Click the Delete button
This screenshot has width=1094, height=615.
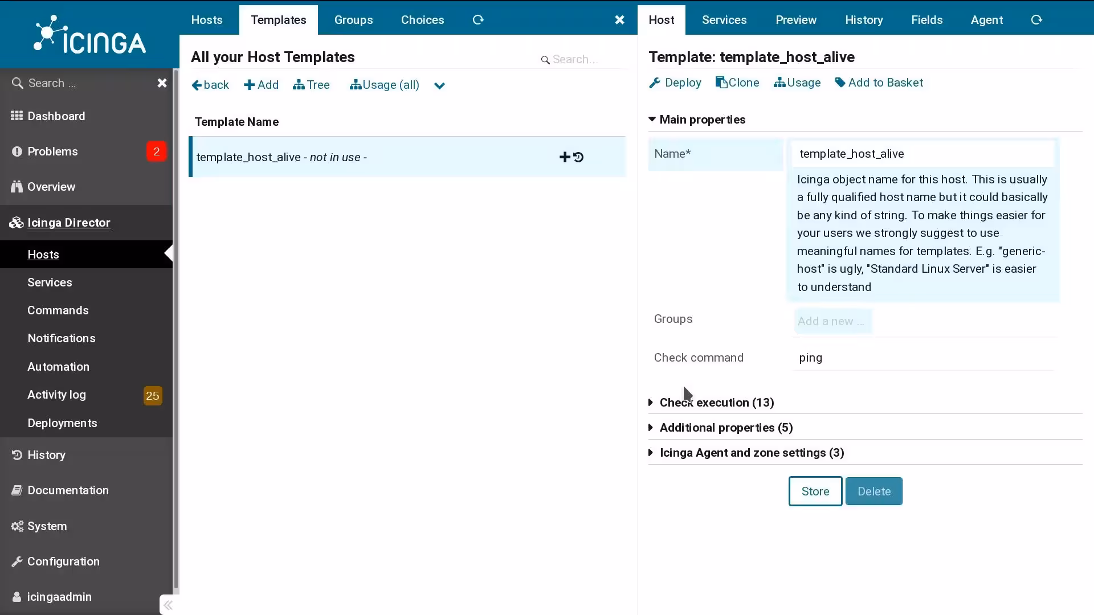(x=874, y=491)
